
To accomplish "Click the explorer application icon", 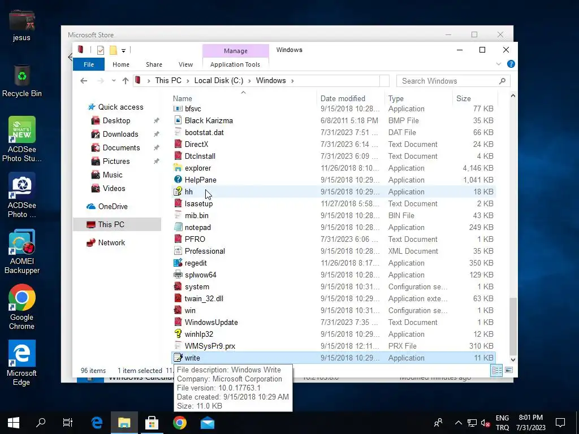I will pyautogui.click(x=178, y=168).
